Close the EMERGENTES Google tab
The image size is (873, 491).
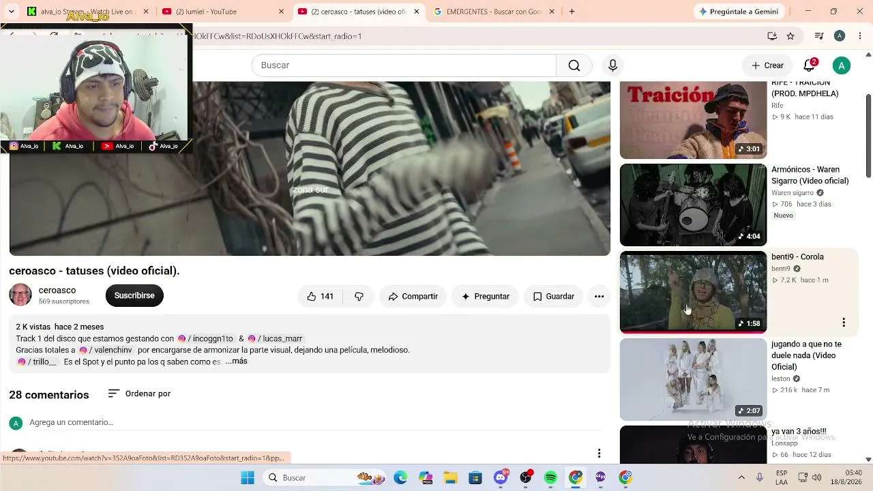tap(552, 12)
